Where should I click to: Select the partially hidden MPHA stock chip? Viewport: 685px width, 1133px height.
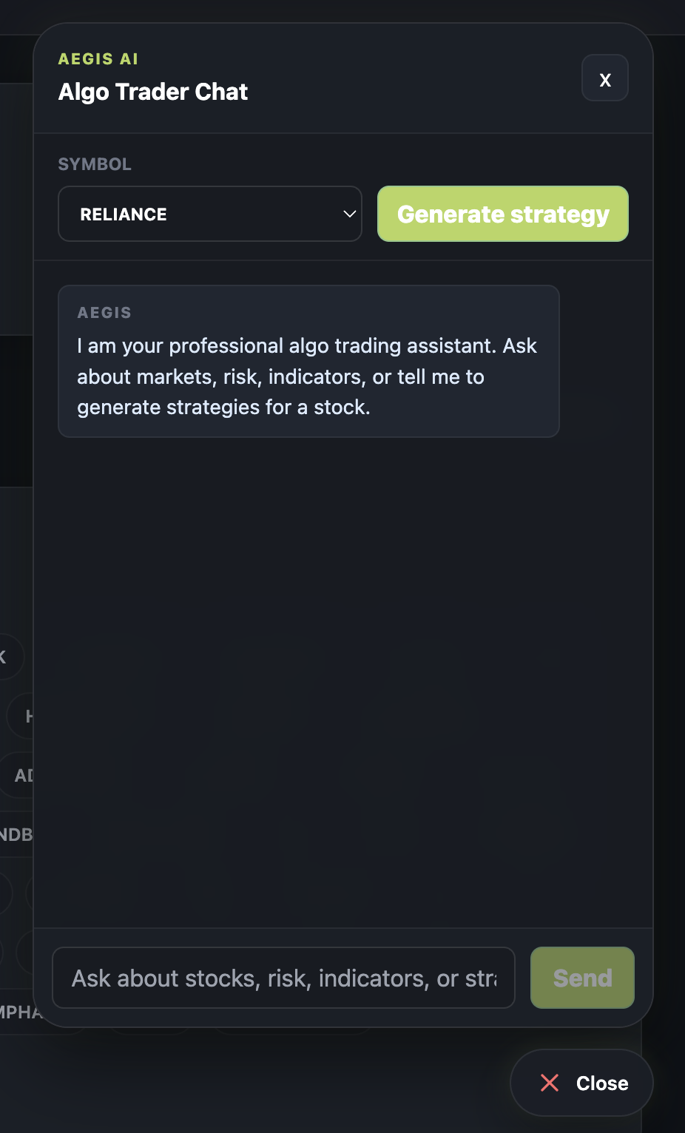coord(18,1012)
